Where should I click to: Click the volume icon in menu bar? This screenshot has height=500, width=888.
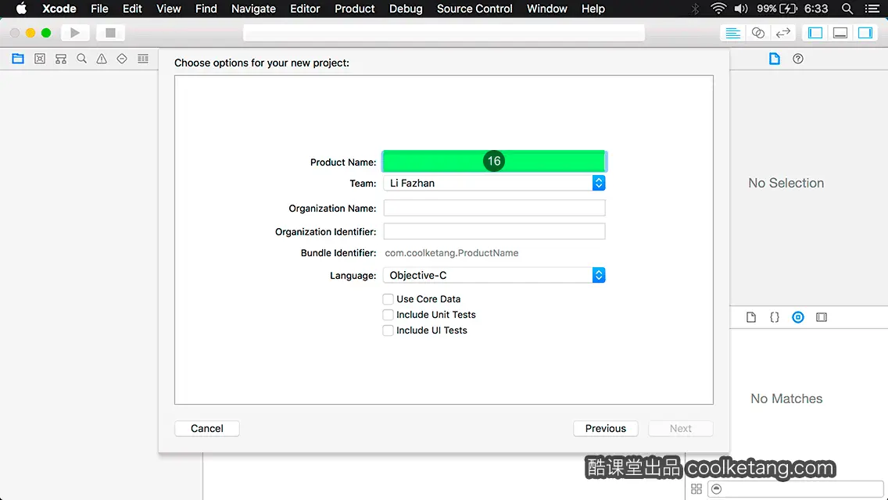(741, 9)
